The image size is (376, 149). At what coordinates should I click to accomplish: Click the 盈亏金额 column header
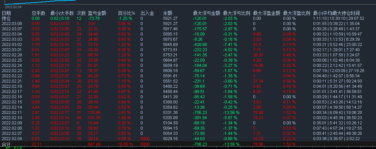pos(97,13)
